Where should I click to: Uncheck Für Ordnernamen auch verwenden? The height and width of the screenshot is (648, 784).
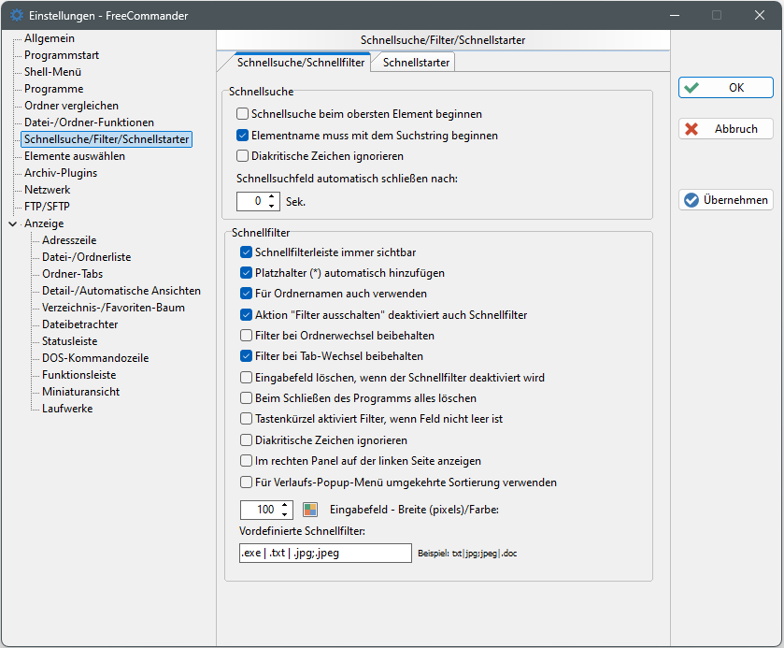point(246,293)
